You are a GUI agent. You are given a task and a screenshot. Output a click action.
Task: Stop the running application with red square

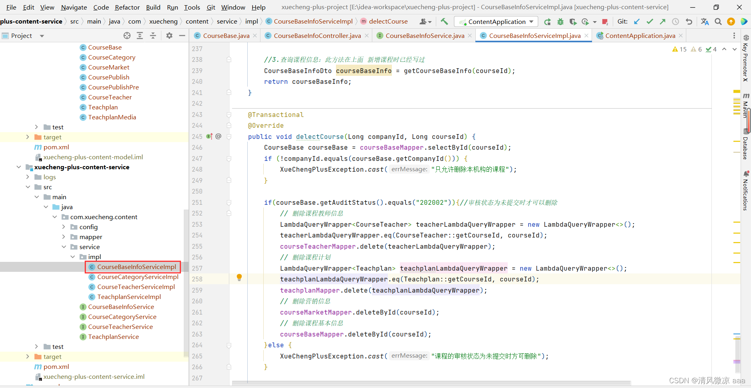(x=605, y=22)
